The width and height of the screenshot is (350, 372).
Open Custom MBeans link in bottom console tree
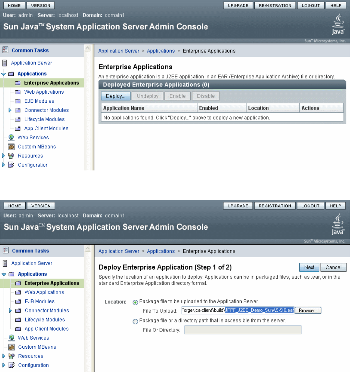click(x=37, y=347)
